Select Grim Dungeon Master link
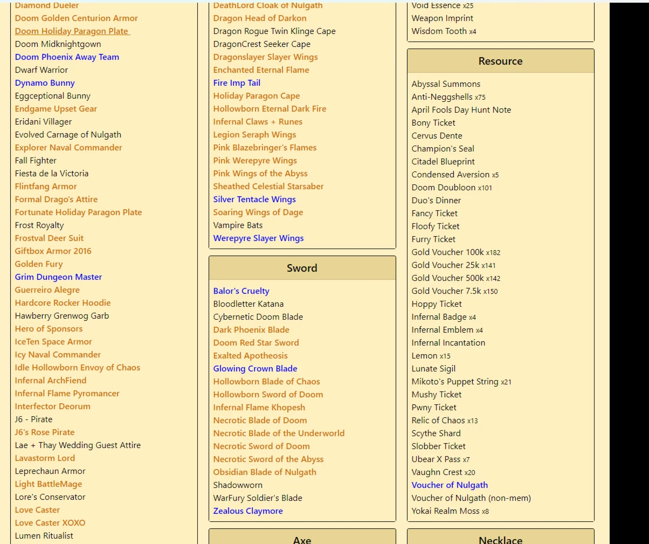 [58, 277]
